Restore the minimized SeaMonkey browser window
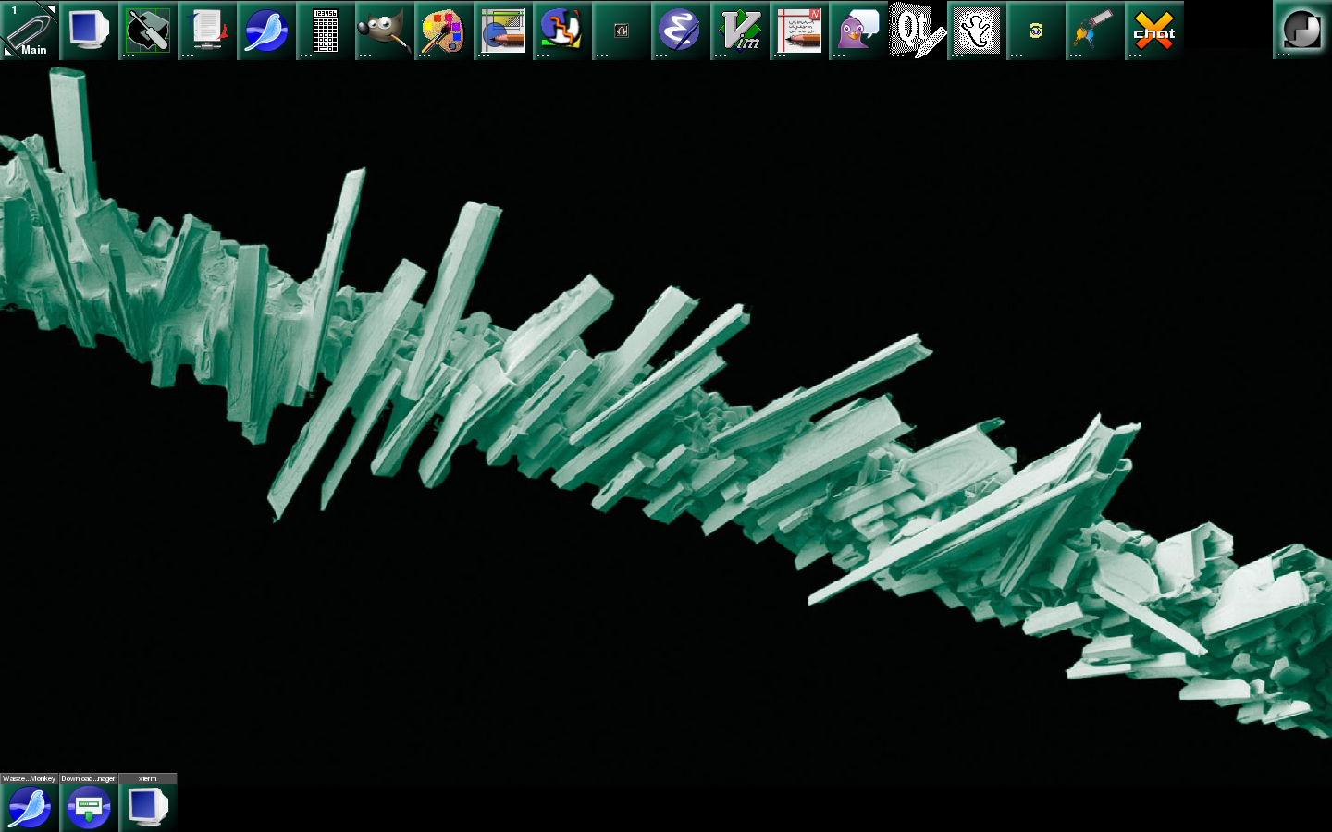The width and height of the screenshot is (1332, 832). pos(30,806)
